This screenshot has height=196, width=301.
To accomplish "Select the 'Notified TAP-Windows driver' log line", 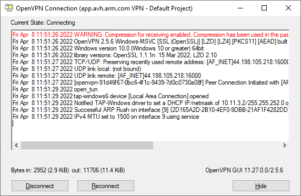I will tap(150, 103).
